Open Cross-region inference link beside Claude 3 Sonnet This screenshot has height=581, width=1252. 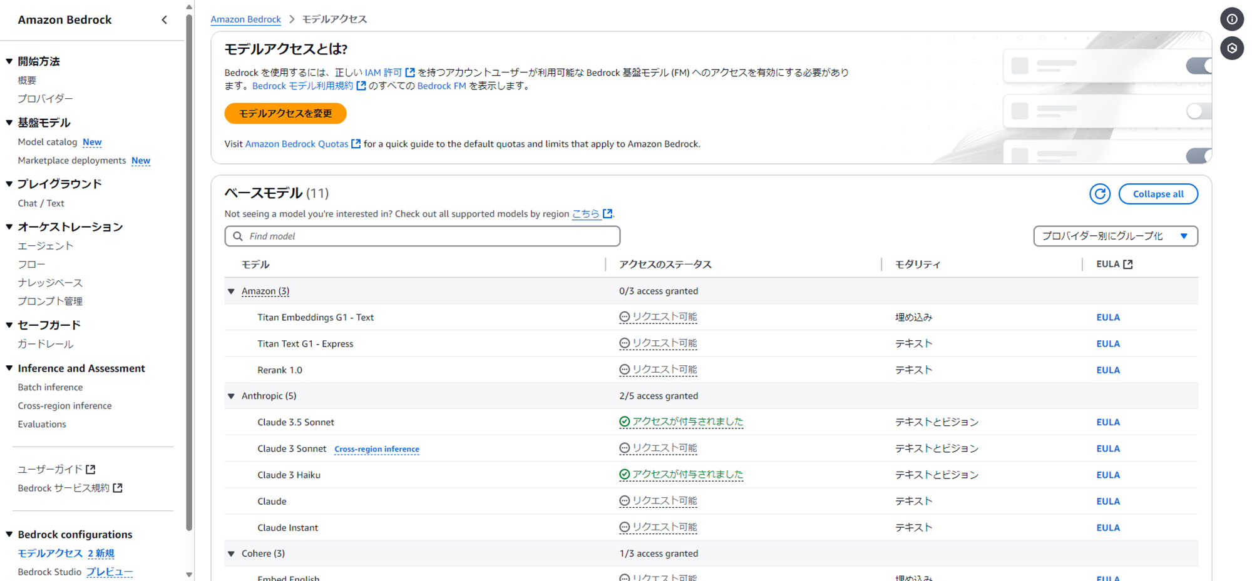click(x=377, y=449)
